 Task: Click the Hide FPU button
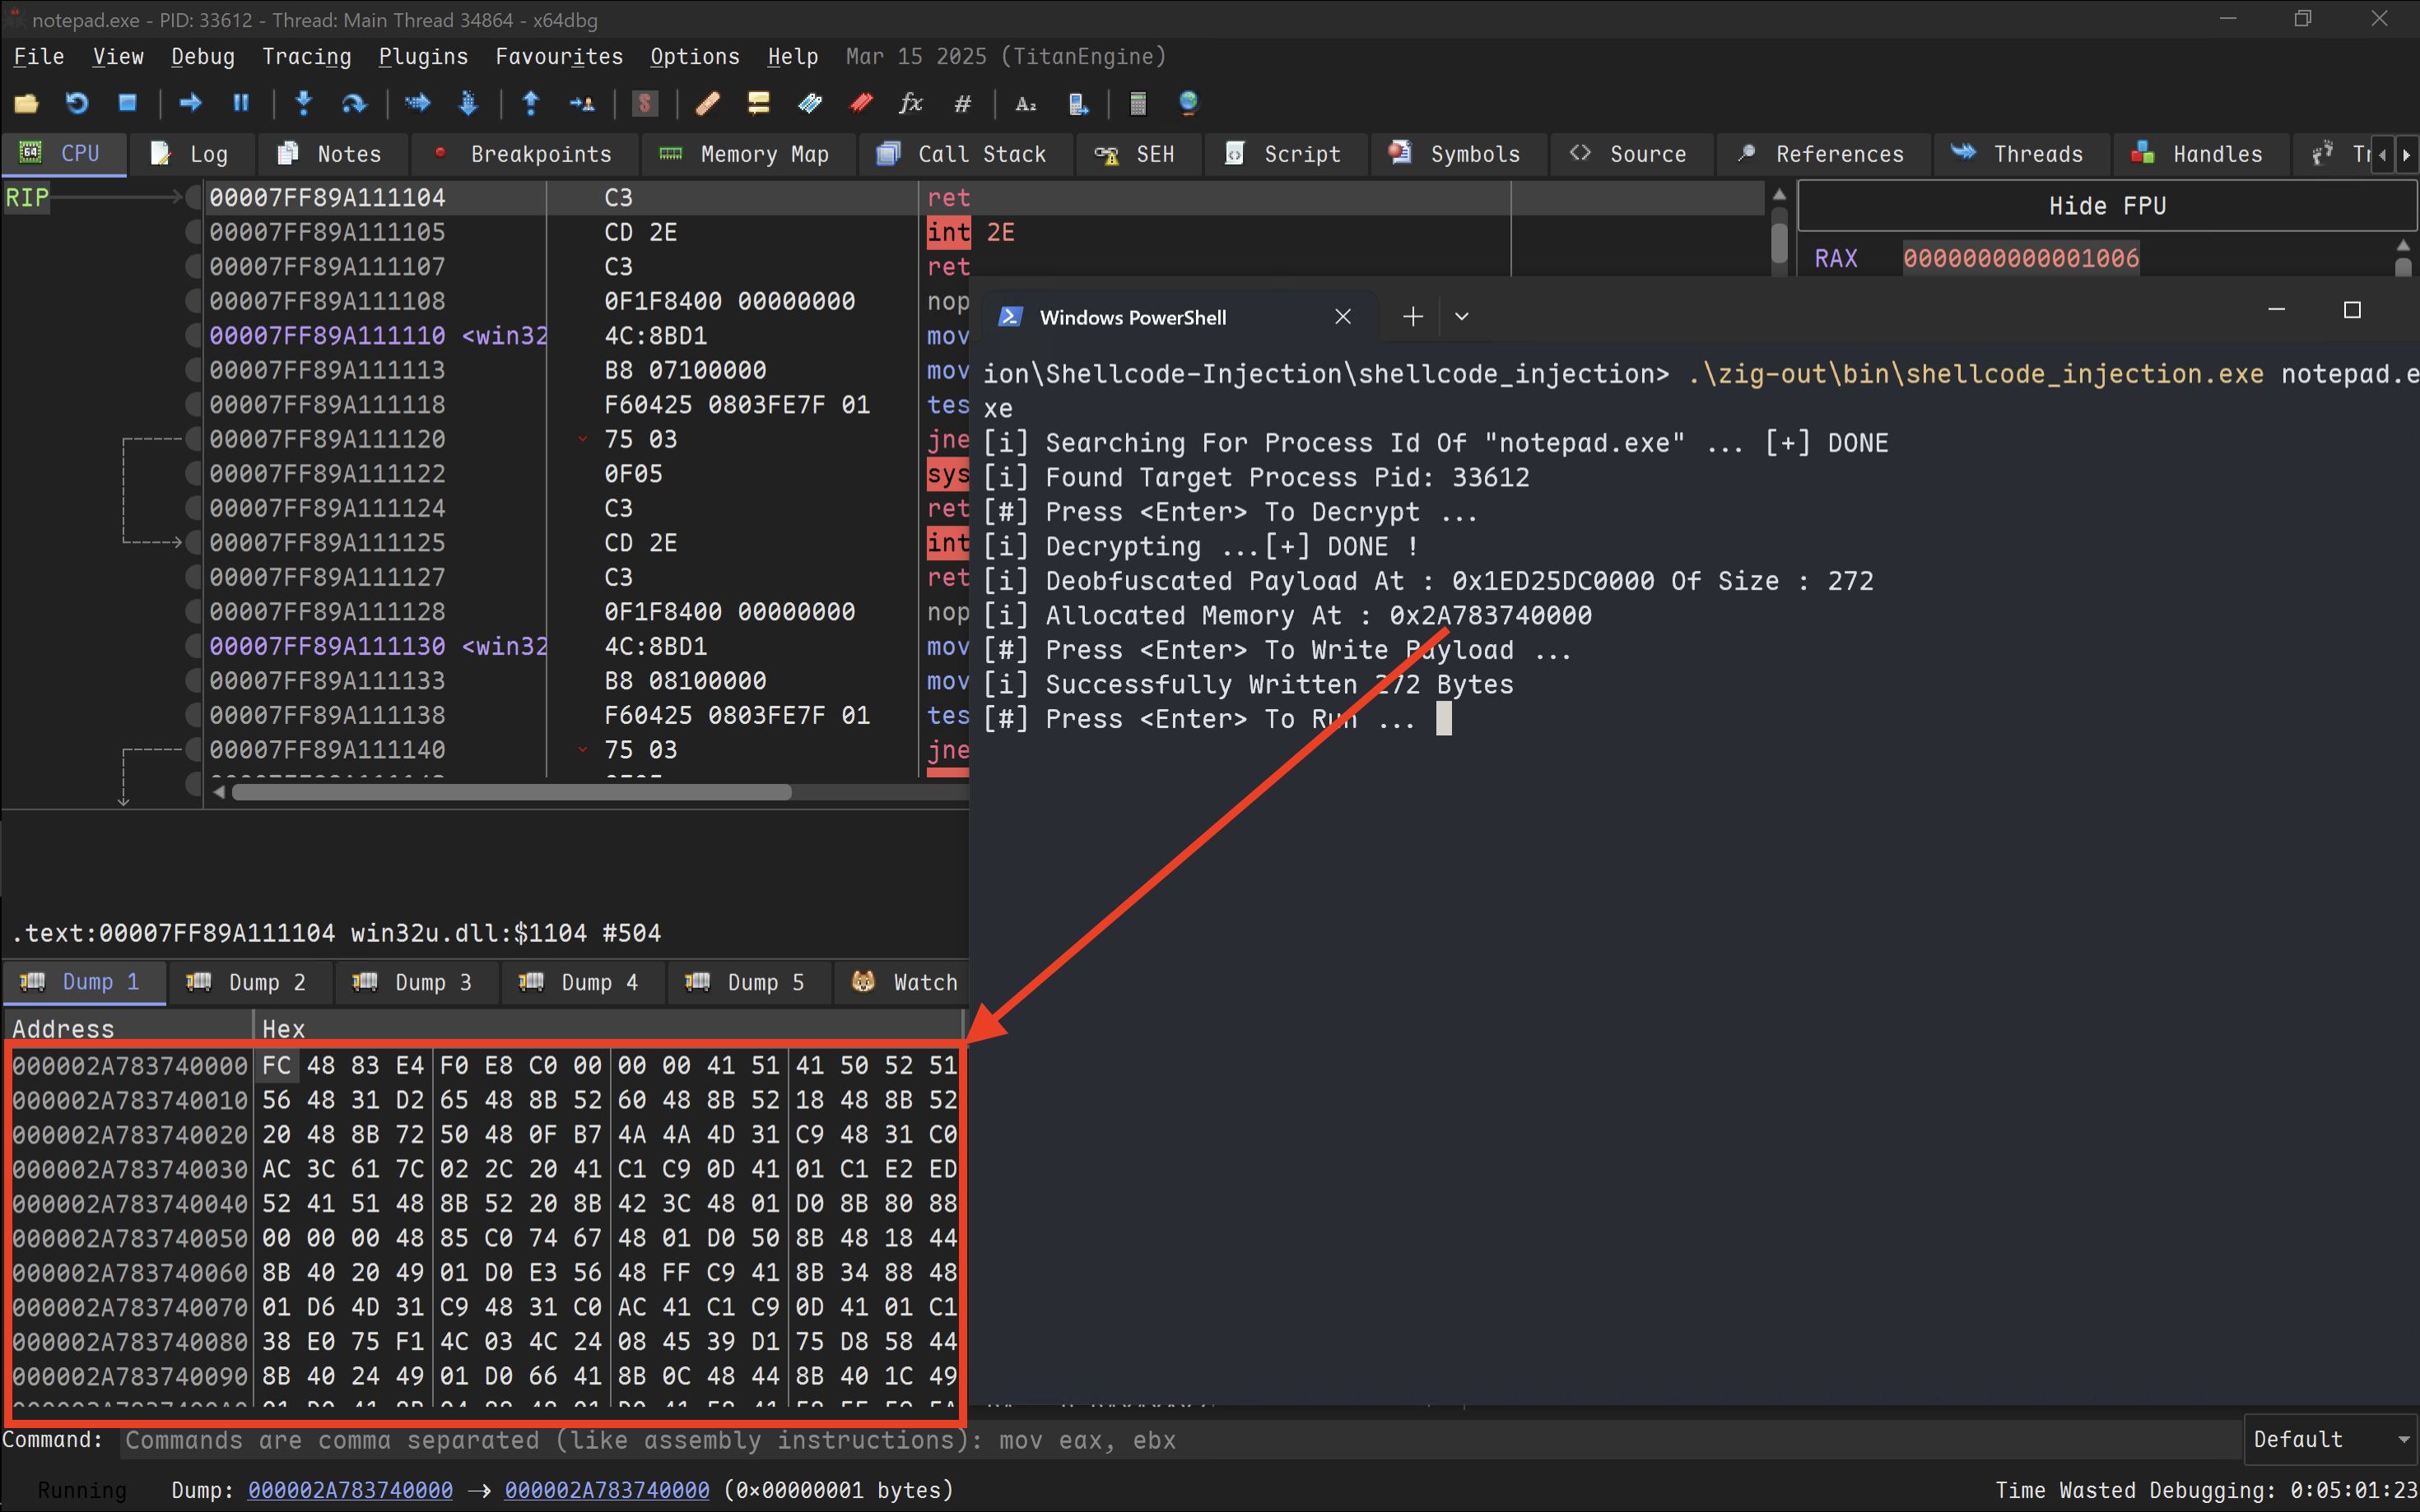pyautogui.click(x=2106, y=206)
